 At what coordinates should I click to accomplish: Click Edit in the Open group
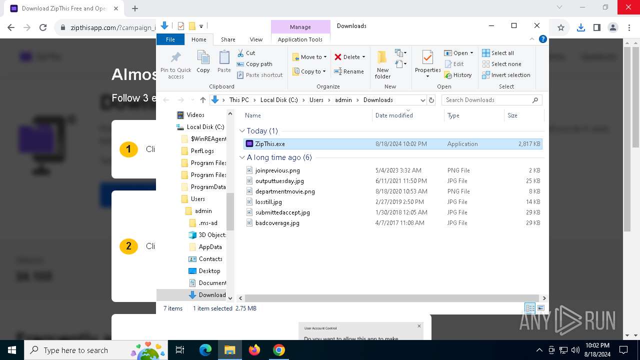454,64
